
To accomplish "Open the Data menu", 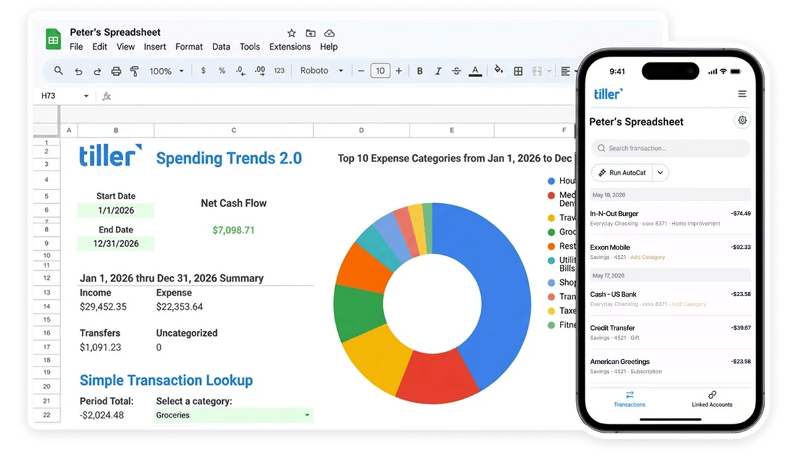I will [x=221, y=47].
